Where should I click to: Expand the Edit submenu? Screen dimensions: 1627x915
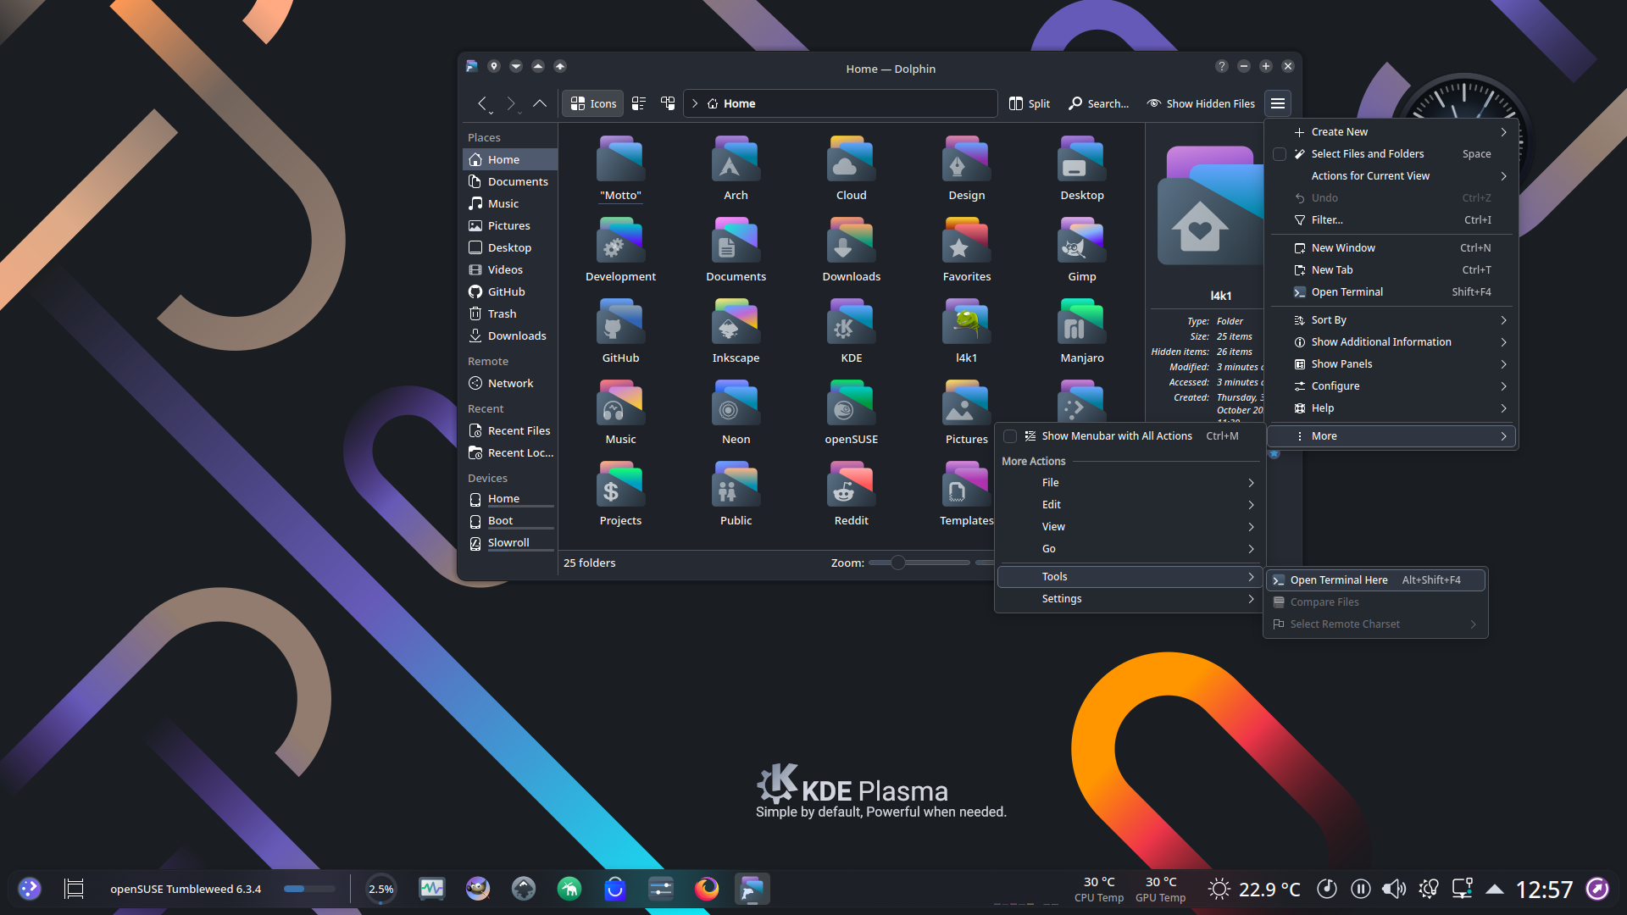pos(1129,505)
